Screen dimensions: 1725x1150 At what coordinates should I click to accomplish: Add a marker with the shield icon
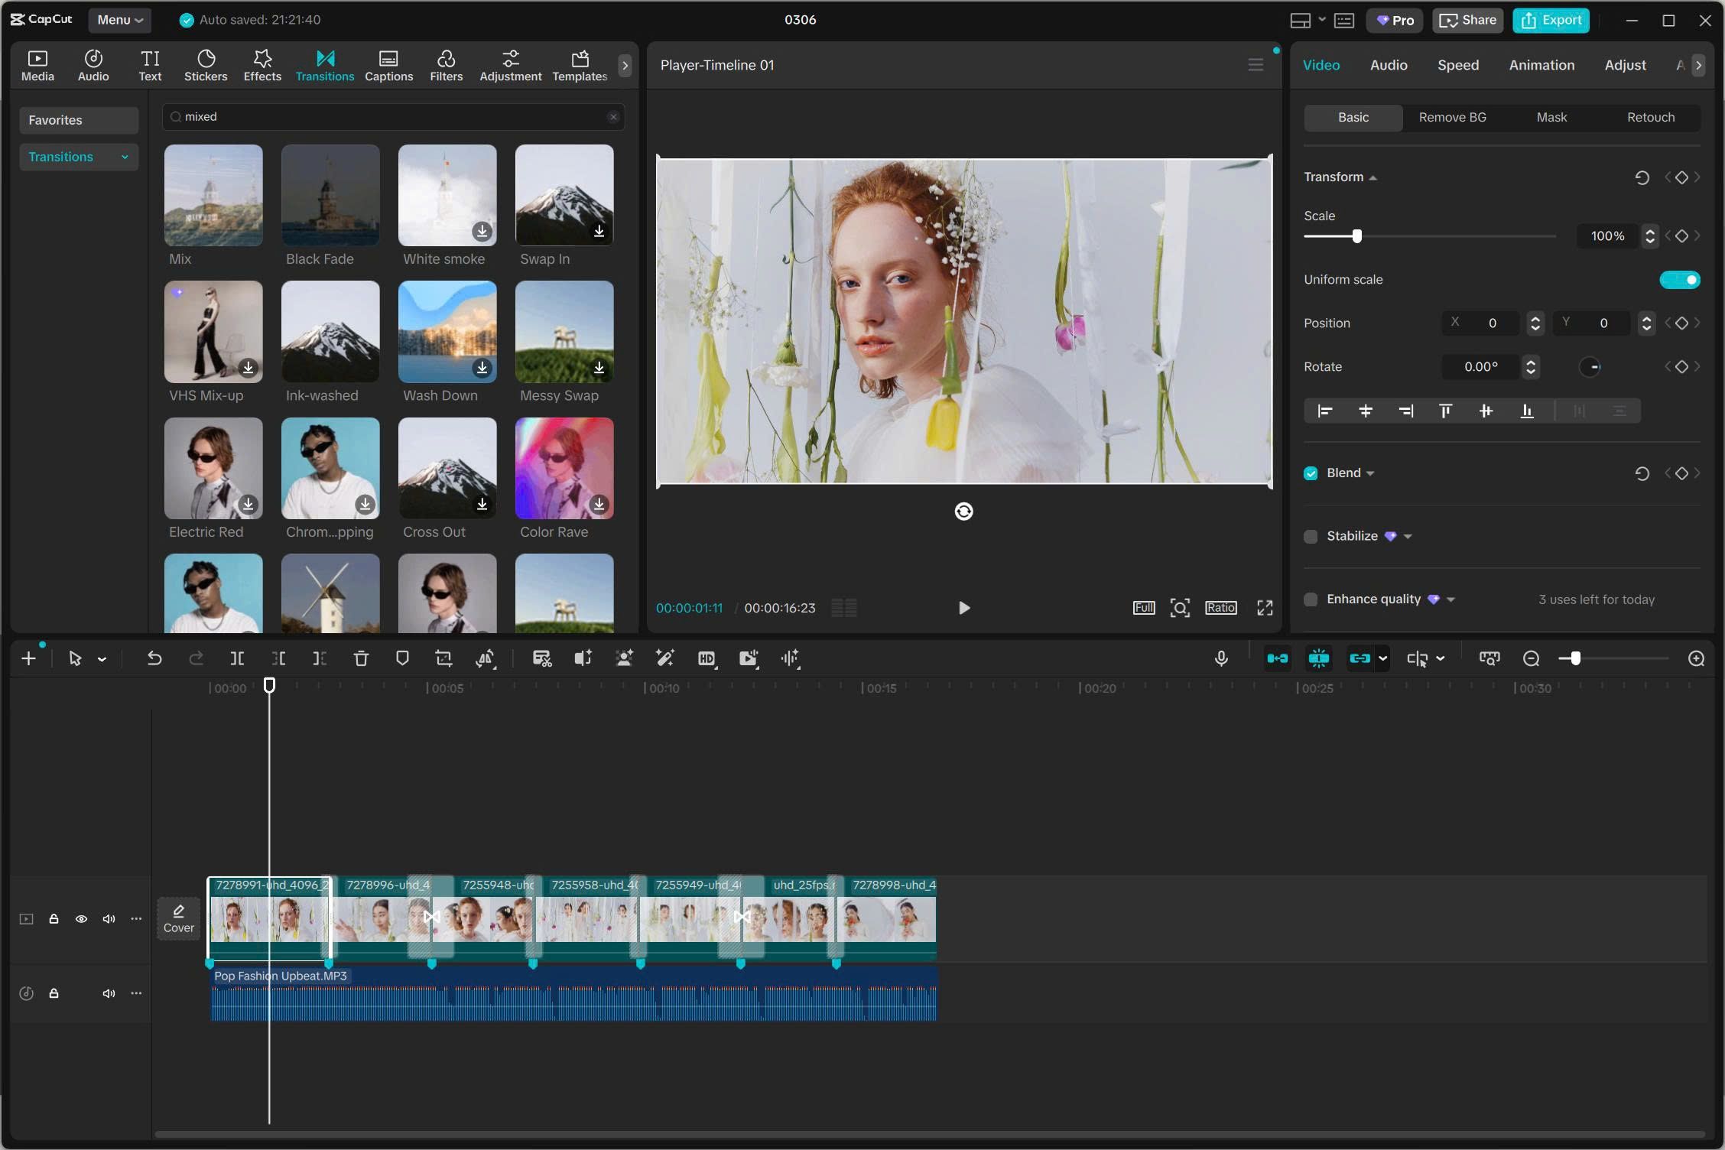coord(402,658)
